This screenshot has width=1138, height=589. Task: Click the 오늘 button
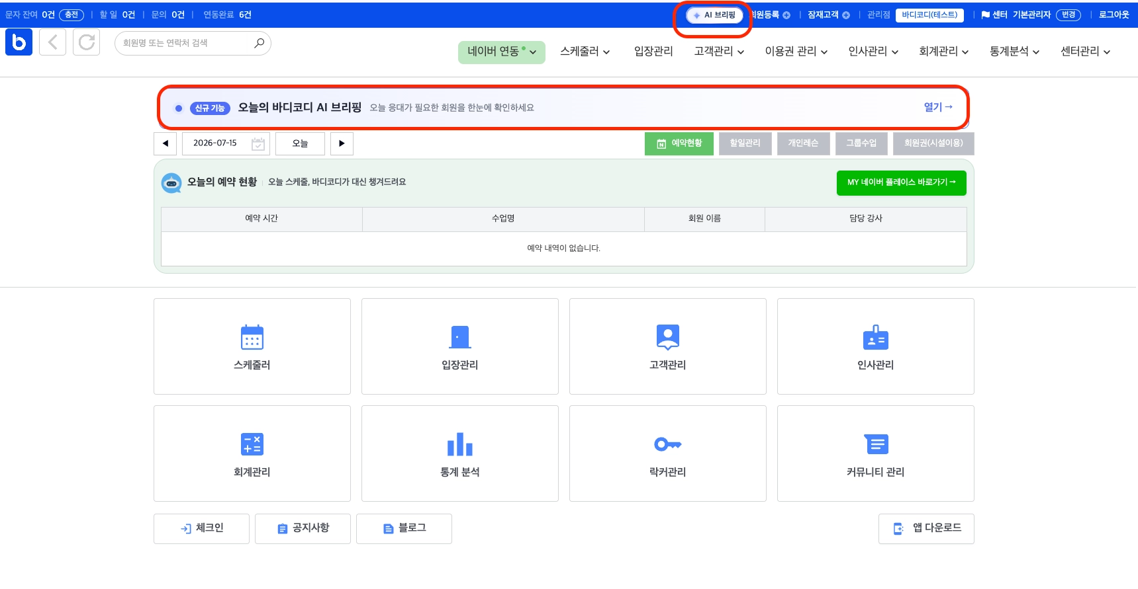(300, 143)
